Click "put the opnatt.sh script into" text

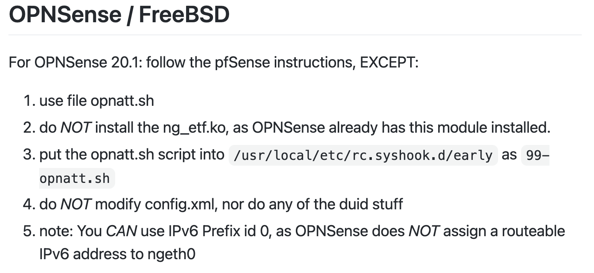(x=132, y=155)
